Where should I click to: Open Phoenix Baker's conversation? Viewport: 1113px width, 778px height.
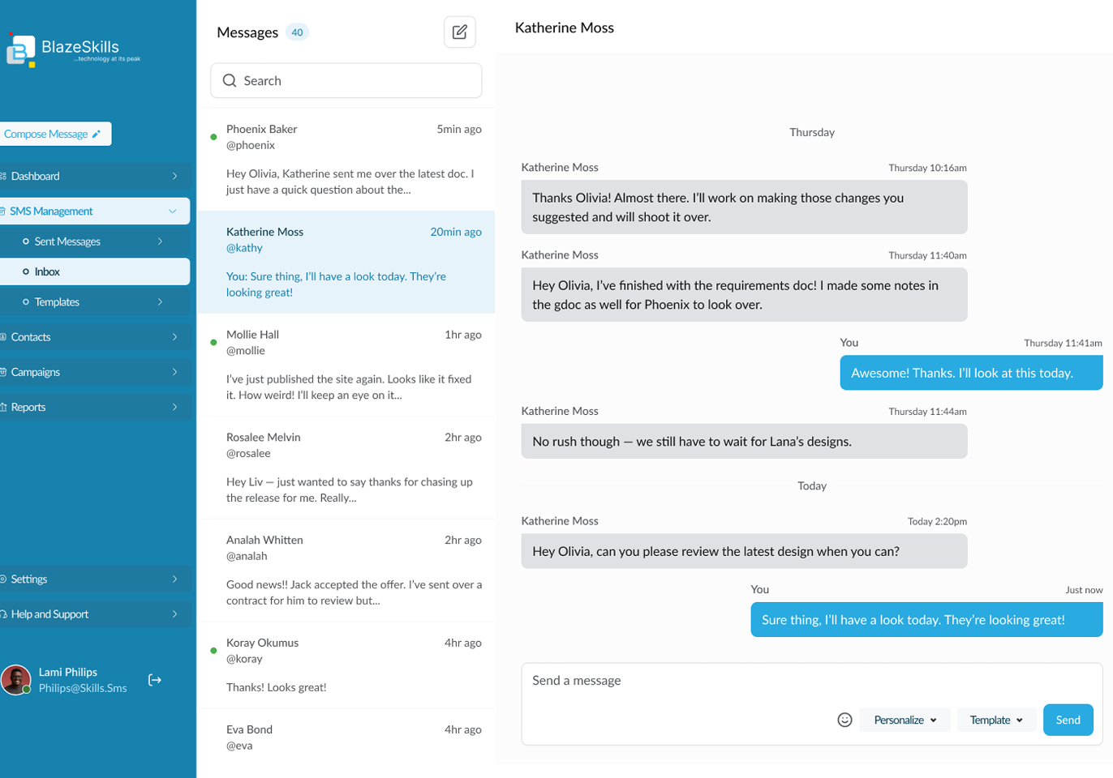click(x=346, y=160)
